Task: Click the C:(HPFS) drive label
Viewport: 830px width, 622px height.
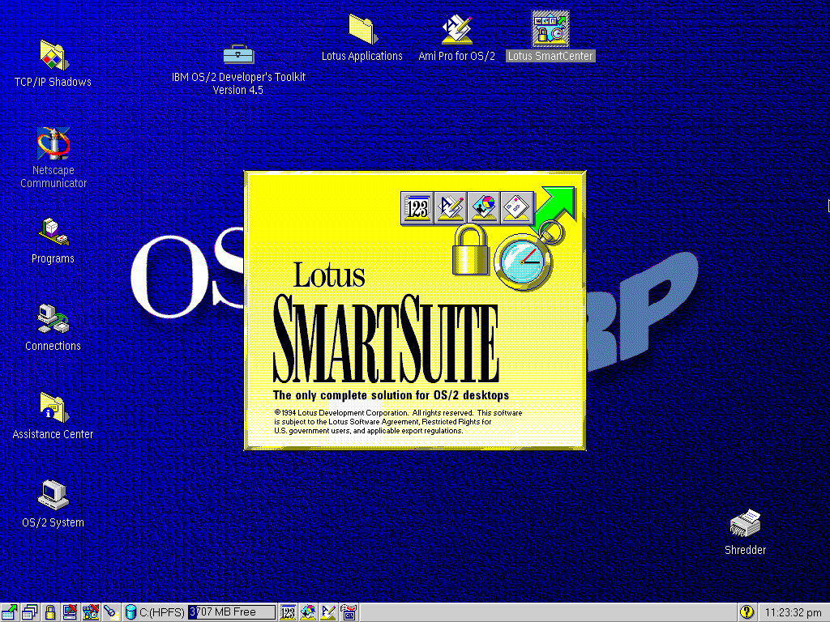Action: pos(162,612)
